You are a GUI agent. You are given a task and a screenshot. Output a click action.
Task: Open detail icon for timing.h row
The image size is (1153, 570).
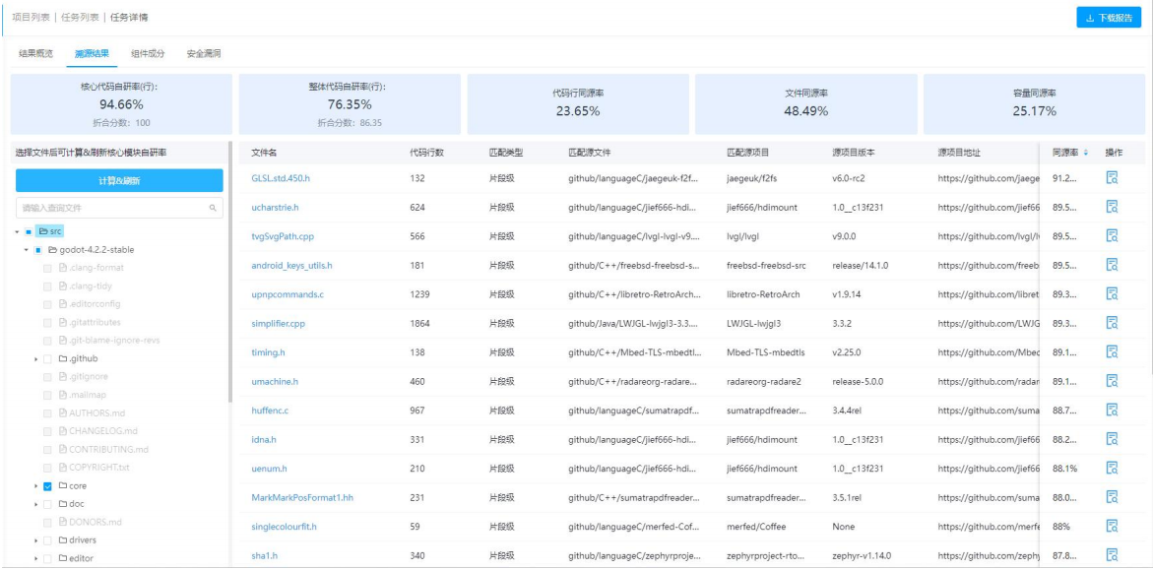tap(1112, 352)
